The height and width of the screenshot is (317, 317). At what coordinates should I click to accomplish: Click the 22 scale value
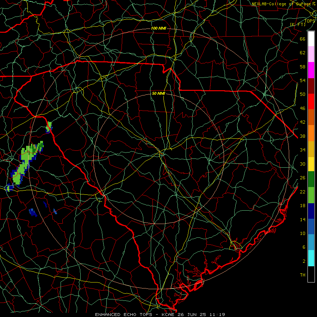coord(303,192)
